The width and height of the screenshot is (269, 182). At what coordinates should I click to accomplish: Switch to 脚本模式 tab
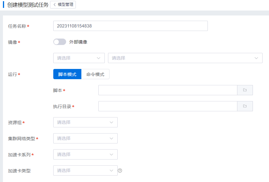[67, 74]
